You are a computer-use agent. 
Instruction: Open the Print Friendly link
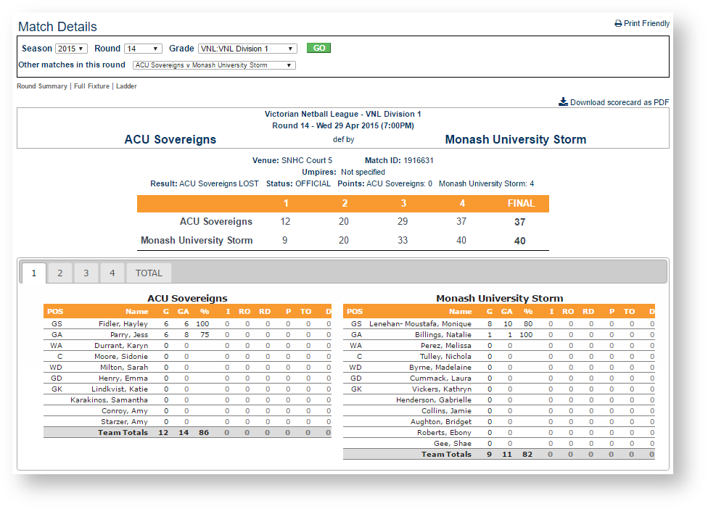point(646,23)
